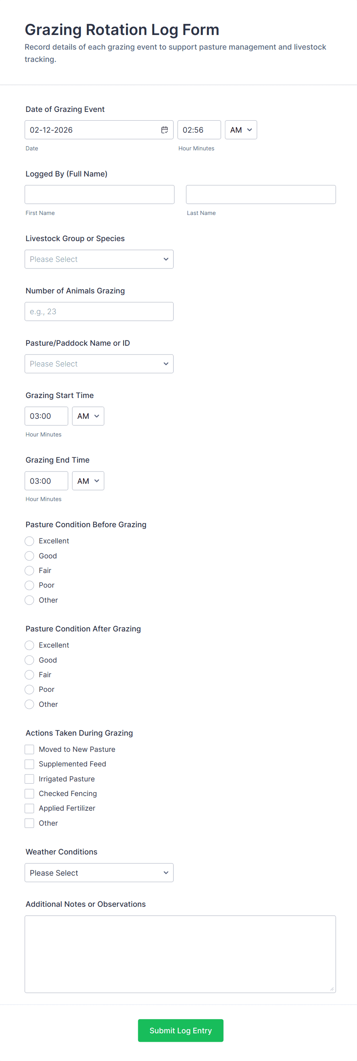Screen dimensions: 357x1061
Task: Select Good for condition after grazing
Action: click(29, 660)
